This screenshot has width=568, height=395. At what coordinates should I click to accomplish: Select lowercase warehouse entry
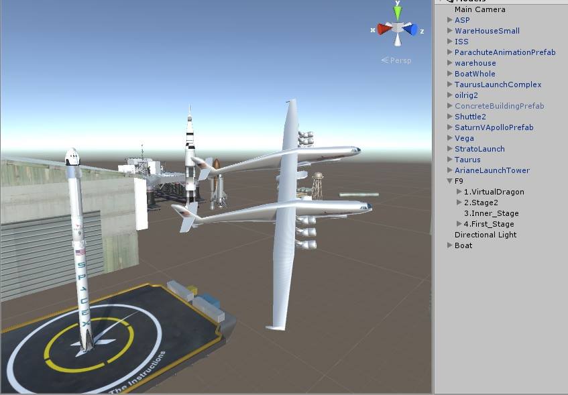pos(475,63)
